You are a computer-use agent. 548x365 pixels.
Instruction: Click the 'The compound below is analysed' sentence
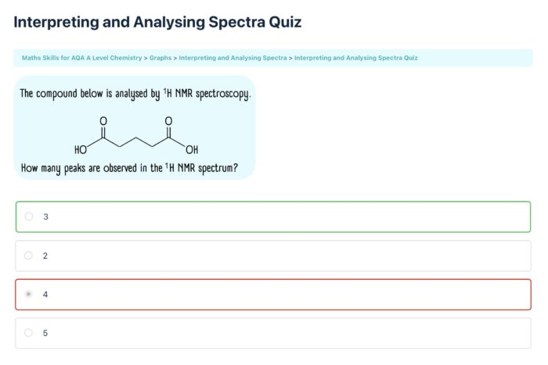pos(135,94)
